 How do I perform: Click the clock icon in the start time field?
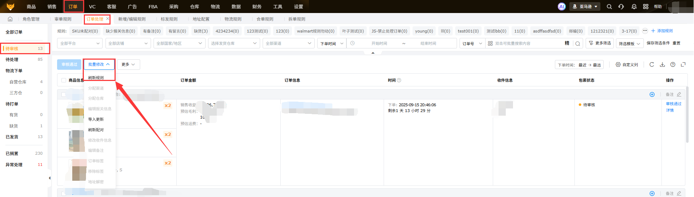coord(353,43)
